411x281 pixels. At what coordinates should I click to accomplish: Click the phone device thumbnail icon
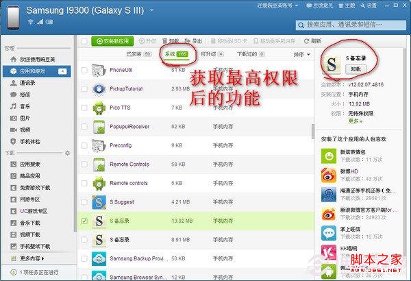point(13,18)
